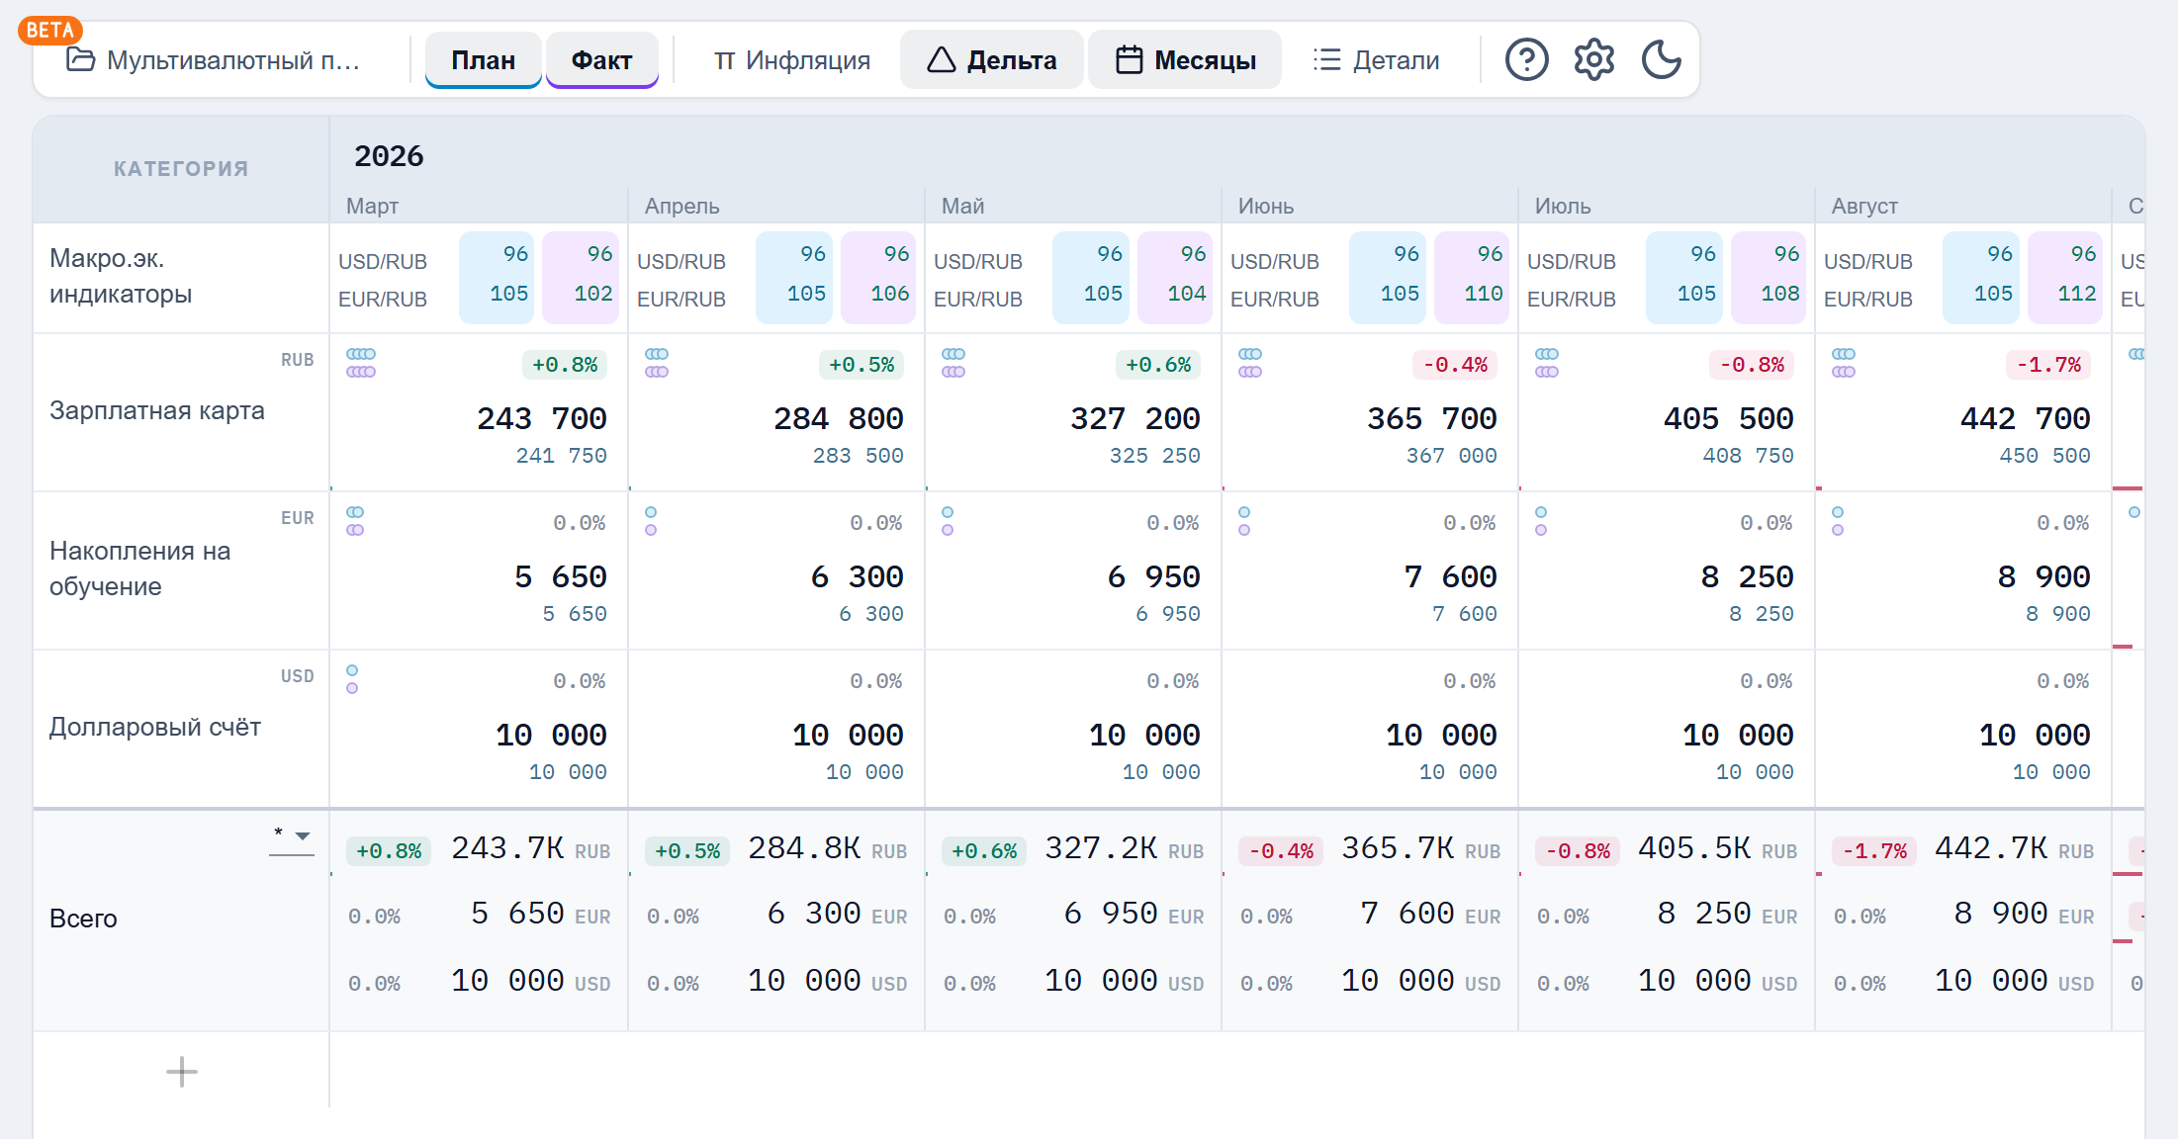Open currency dropdown in Всего row
The image size is (2178, 1139).
[292, 836]
